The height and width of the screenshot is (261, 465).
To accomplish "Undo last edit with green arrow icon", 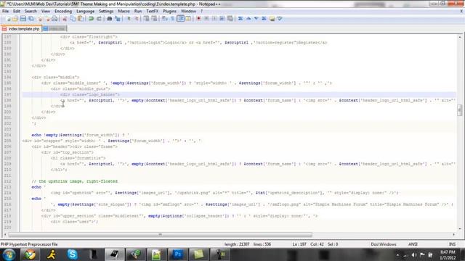I will [92, 19].
